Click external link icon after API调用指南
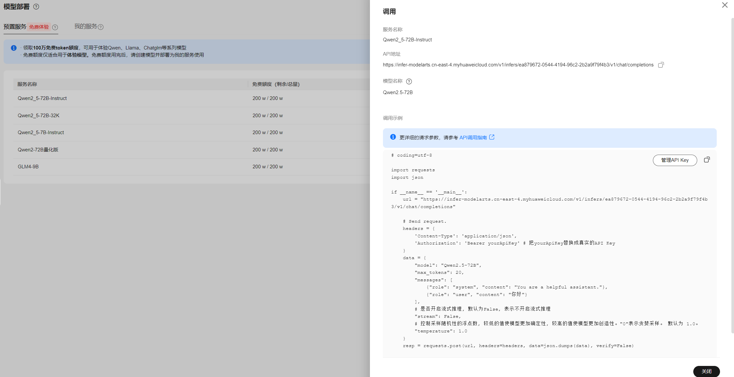The width and height of the screenshot is (734, 377). [492, 137]
